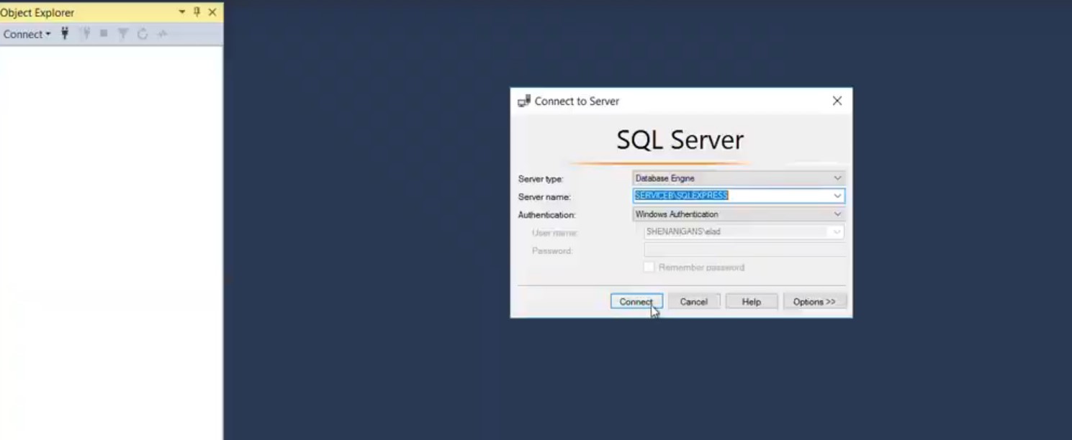
Task: Close the Connect to Server dialog
Action: 837,101
